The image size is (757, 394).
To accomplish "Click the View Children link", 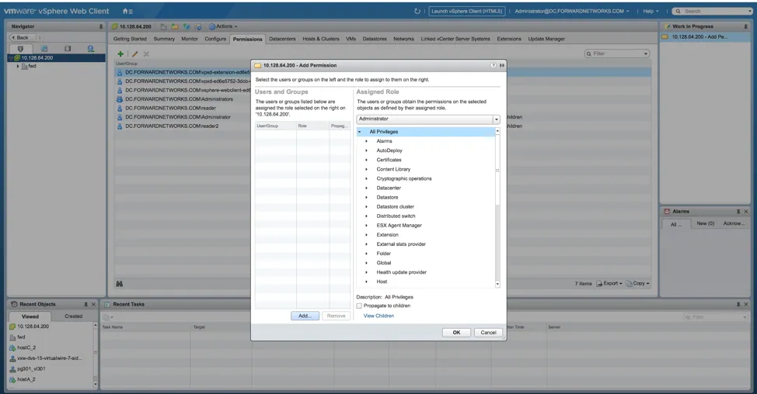I will 378,316.
